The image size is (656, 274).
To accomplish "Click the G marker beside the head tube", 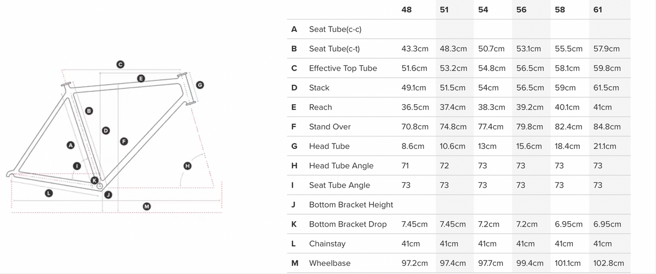I will click(200, 85).
